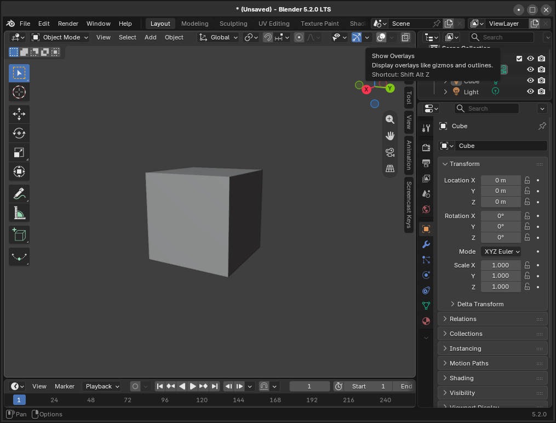Play the animation forward
This screenshot has height=423, width=556.
click(x=192, y=386)
